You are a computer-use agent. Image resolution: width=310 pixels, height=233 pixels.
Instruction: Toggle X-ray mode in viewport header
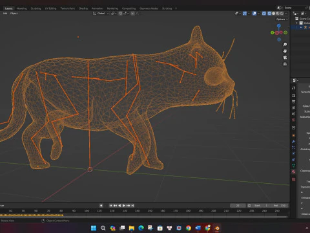(264, 14)
